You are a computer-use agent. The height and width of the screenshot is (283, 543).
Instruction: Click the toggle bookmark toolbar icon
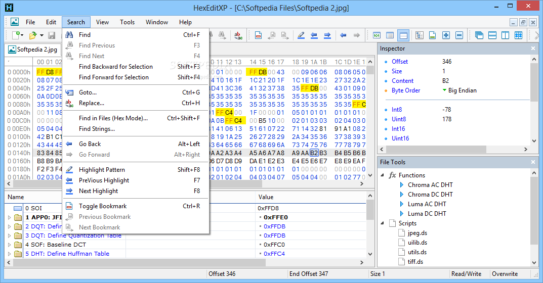pos(258,35)
